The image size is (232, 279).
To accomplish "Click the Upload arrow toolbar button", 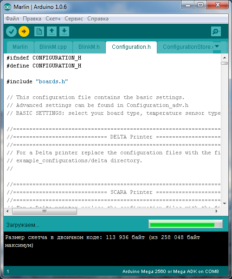I will [x=24, y=32].
